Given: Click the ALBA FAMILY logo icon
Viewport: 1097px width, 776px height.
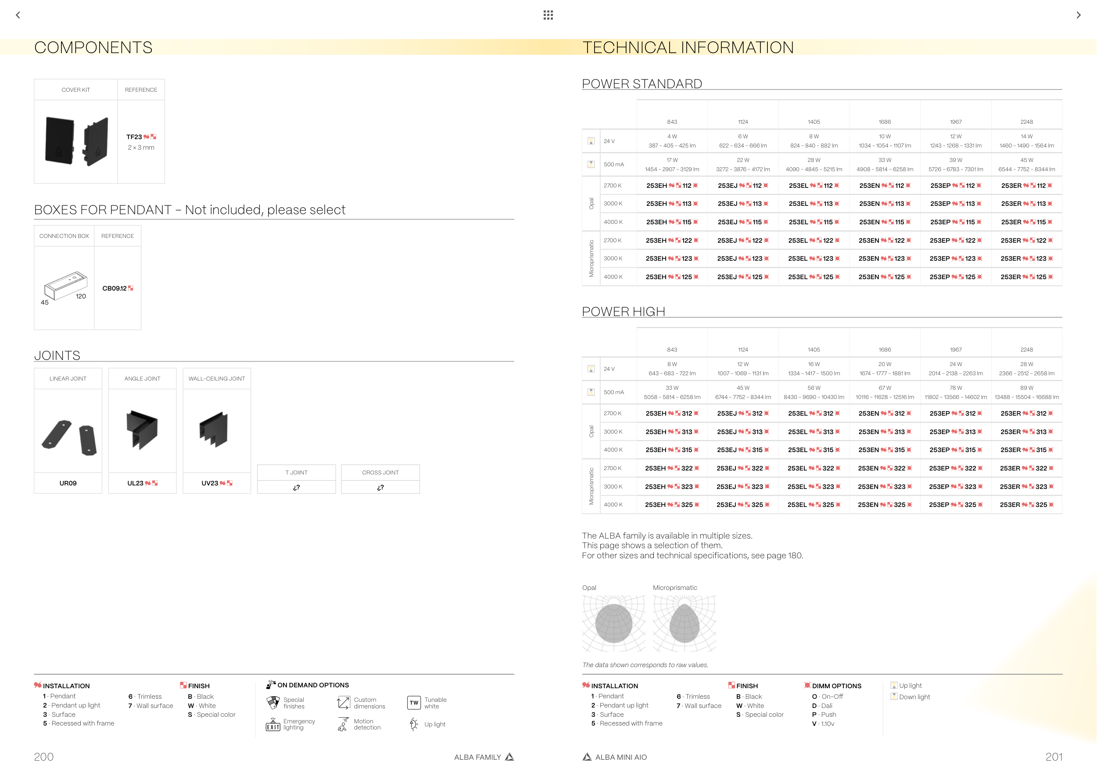Looking at the screenshot, I should pyautogui.click(x=509, y=757).
